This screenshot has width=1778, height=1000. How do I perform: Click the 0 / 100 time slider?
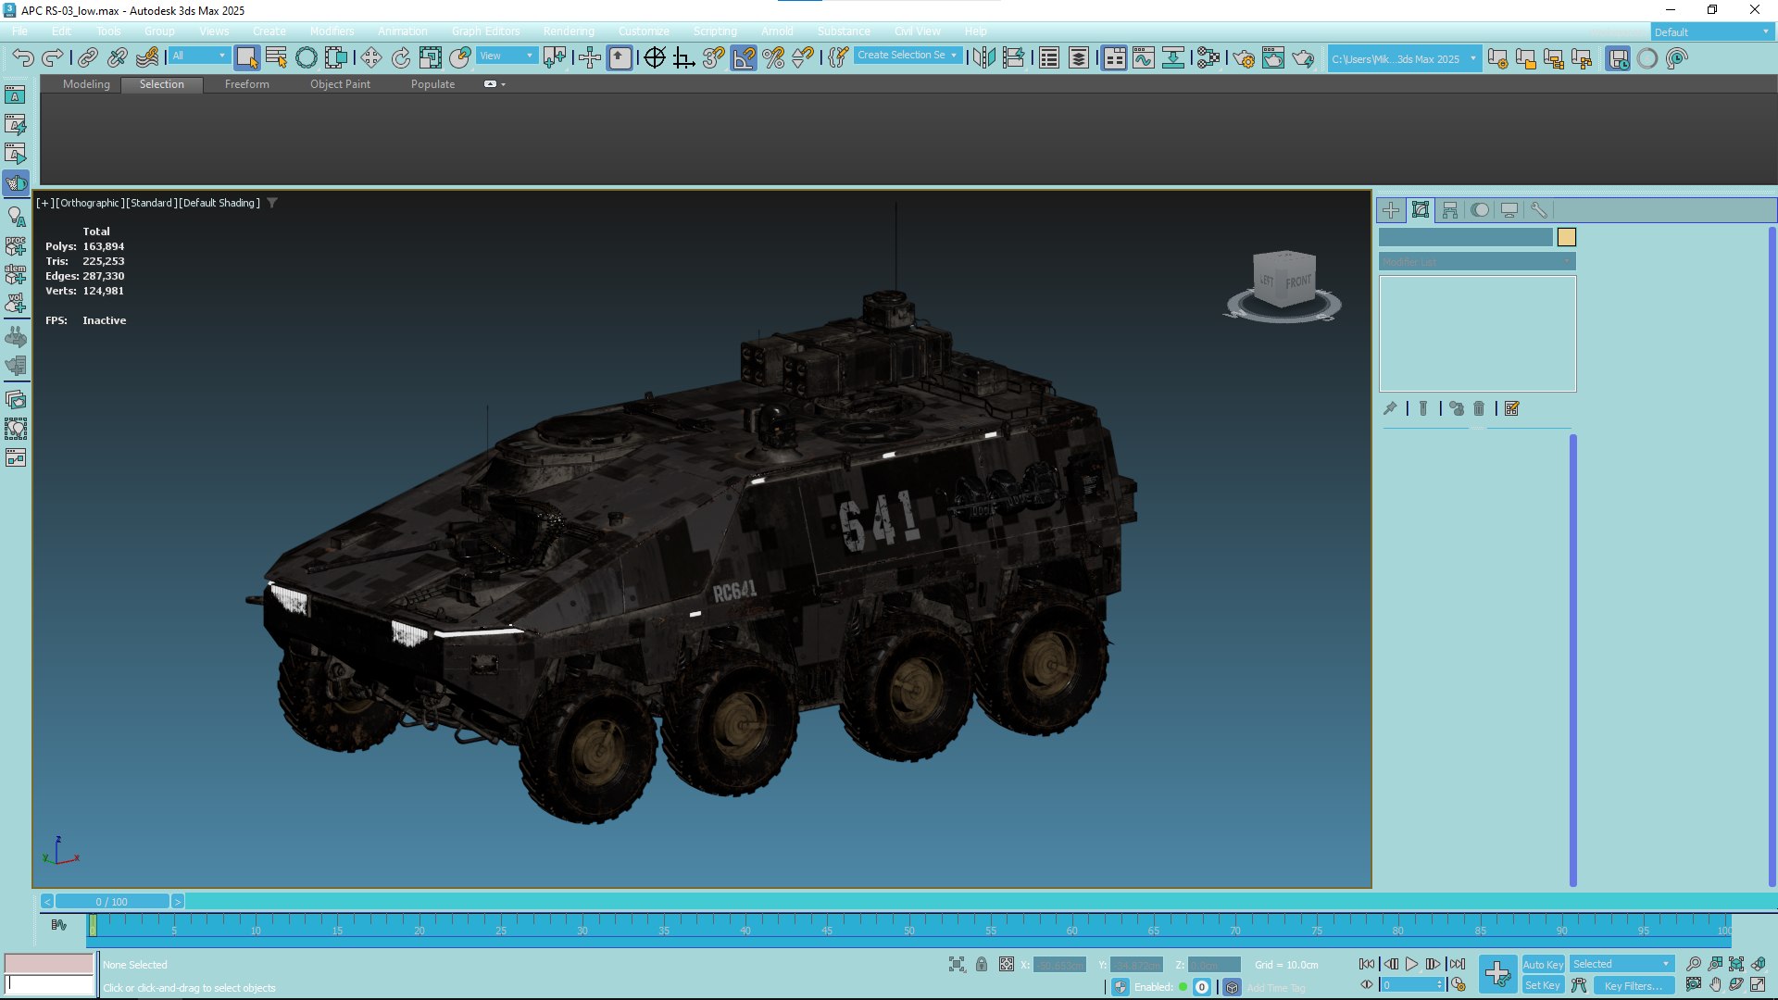pos(112,902)
